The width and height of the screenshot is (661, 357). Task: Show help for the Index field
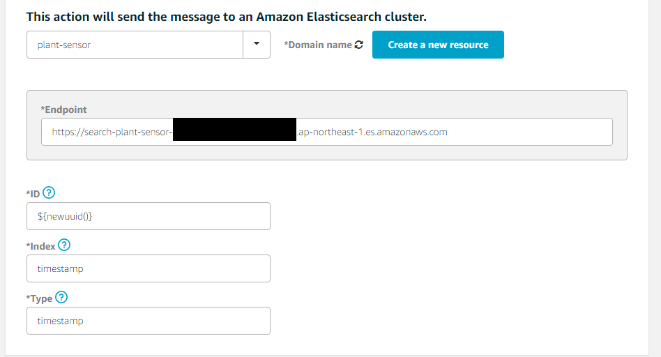pyautogui.click(x=64, y=245)
